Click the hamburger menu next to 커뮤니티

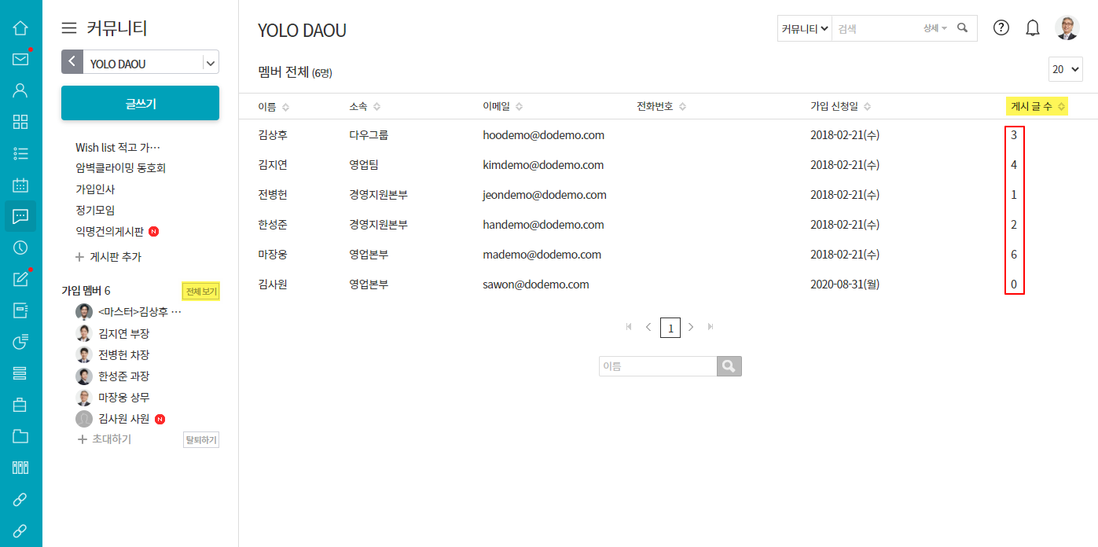click(69, 28)
